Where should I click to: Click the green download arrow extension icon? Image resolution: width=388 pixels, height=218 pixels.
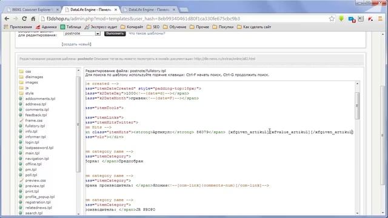pos(341,19)
